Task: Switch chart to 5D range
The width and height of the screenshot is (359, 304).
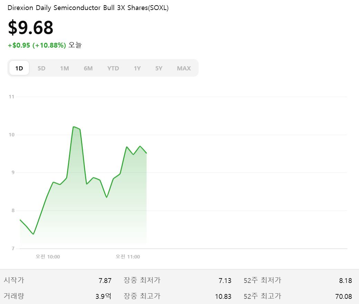Action: pyautogui.click(x=41, y=68)
